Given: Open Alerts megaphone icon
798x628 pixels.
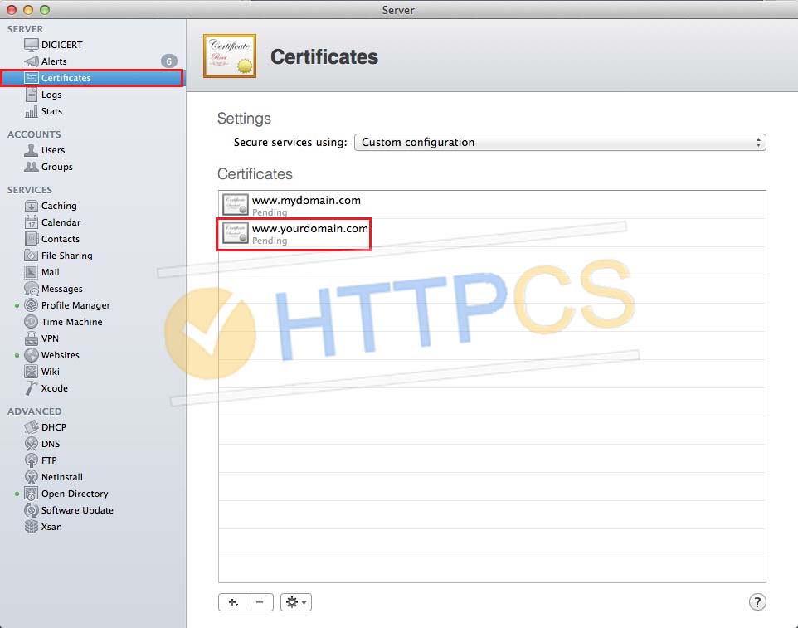Looking at the screenshot, I should coord(31,61).
